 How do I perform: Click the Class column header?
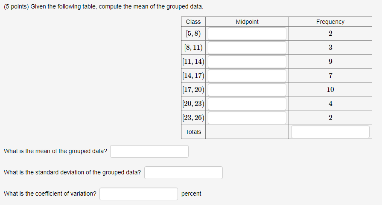(193, 22)
